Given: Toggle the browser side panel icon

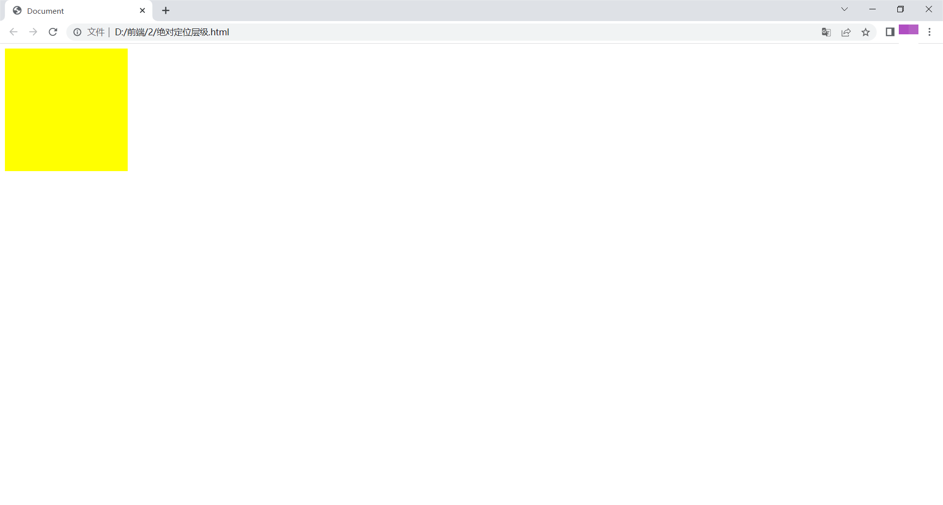Looking at the screenshot, I should click(890, 32).
